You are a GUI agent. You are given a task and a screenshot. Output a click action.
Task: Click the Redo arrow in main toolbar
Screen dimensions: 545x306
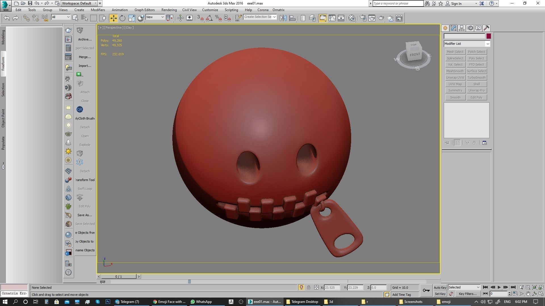click(16, 18)
